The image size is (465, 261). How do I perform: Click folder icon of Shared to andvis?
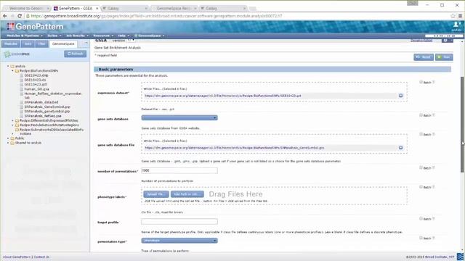pos(12,143)
